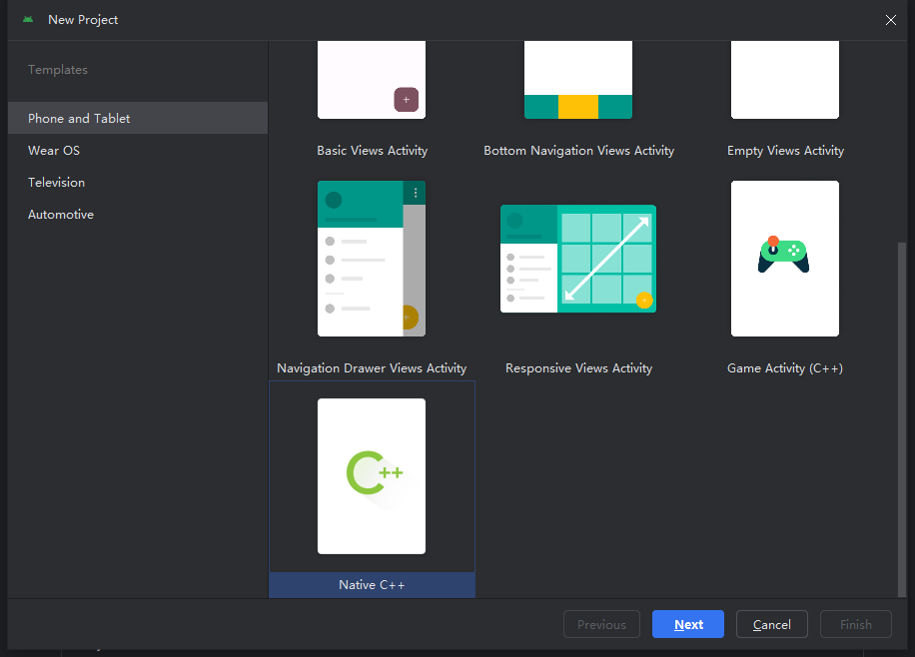Switch to Wear OS templates

[138, 150]
